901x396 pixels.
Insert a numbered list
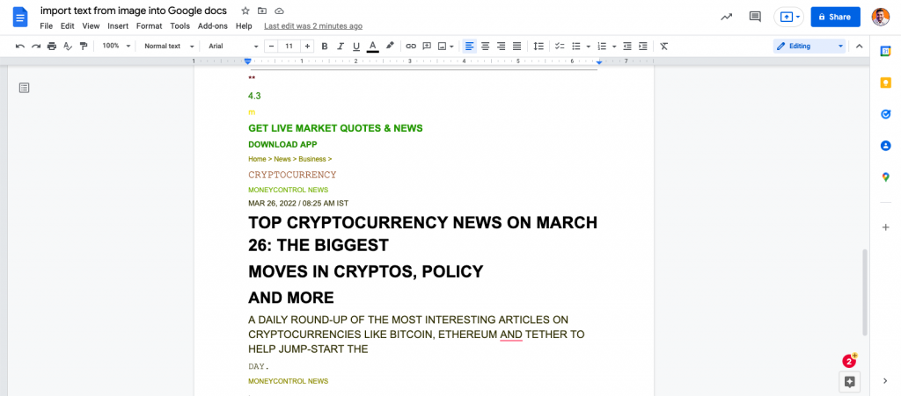tap(602, 46)
